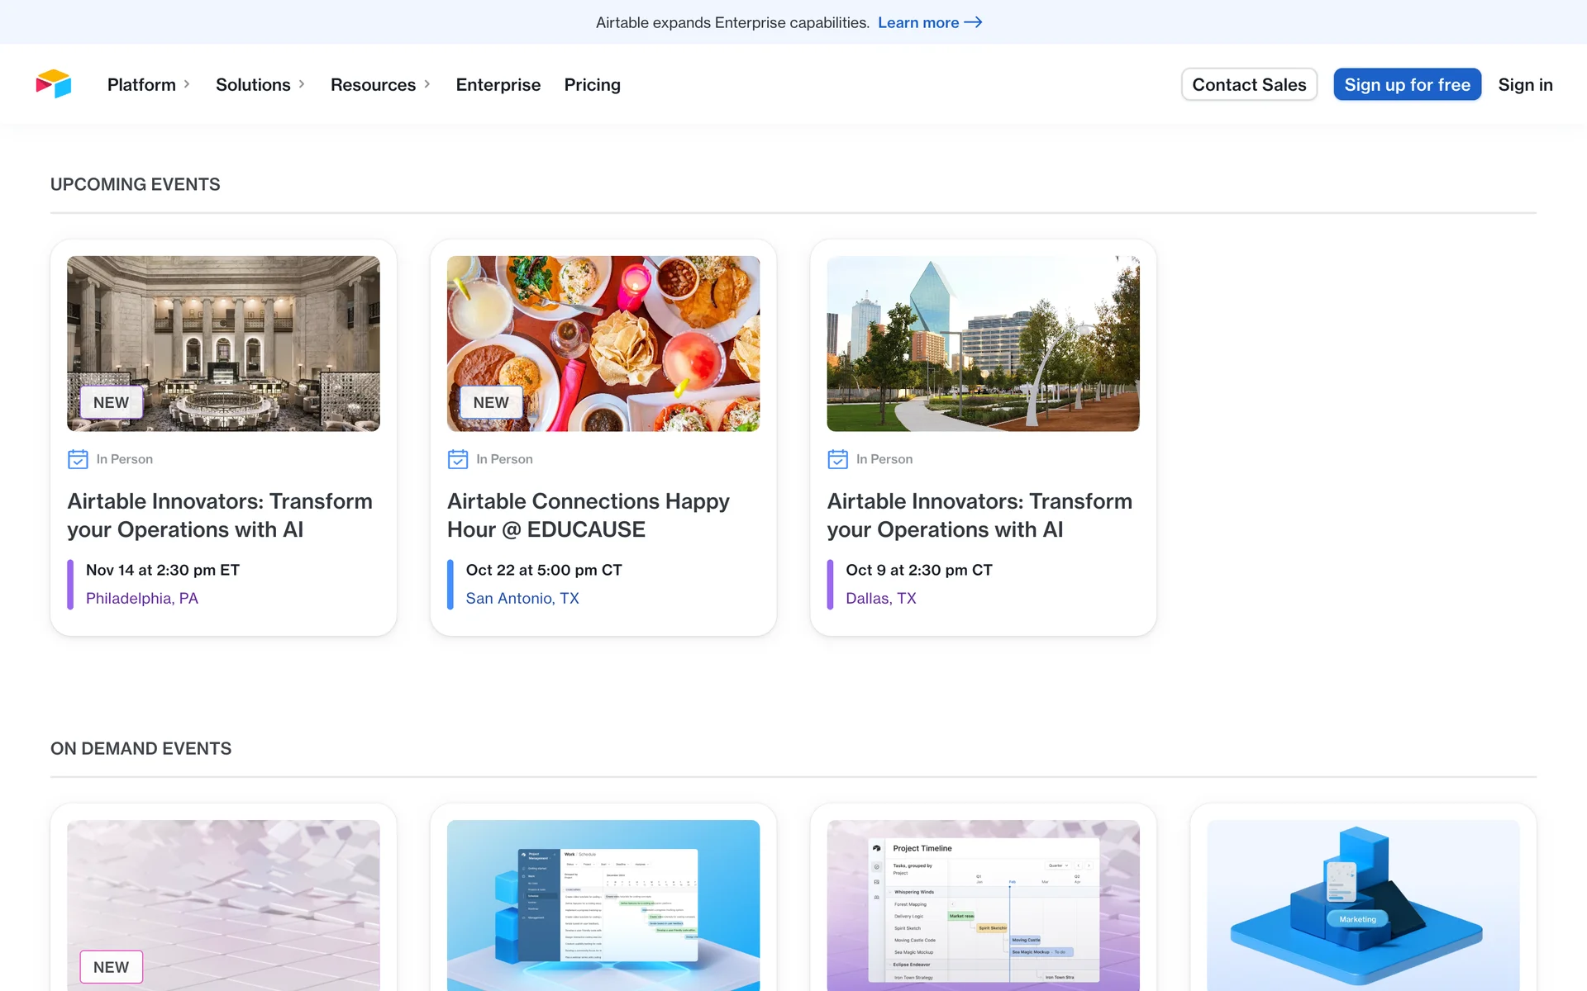
Task: Click NEW badge on Philadelphia event image
Action: point(111,402)
